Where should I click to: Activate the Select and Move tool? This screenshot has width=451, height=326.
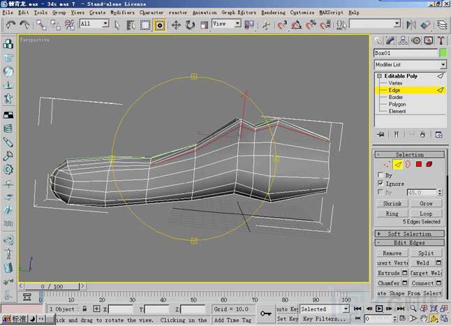click(176, 25)
